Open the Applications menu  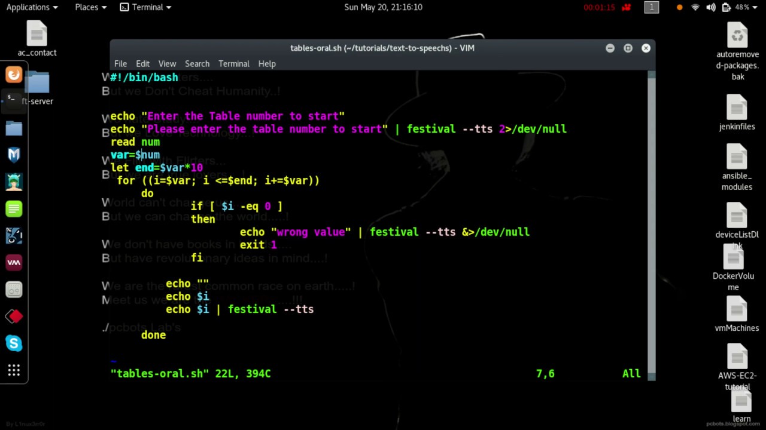tap(32, 7)
